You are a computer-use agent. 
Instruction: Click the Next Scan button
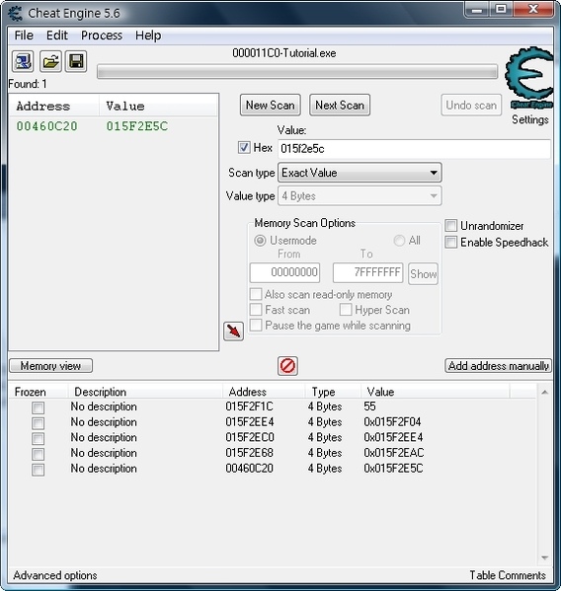(x=340, y=106)
